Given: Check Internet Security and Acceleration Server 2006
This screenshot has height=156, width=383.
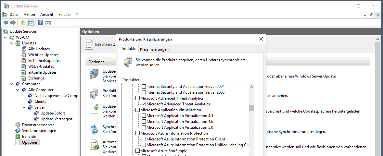Looking at the screenshot, I should pyautogui.click(x=144, y=92).
